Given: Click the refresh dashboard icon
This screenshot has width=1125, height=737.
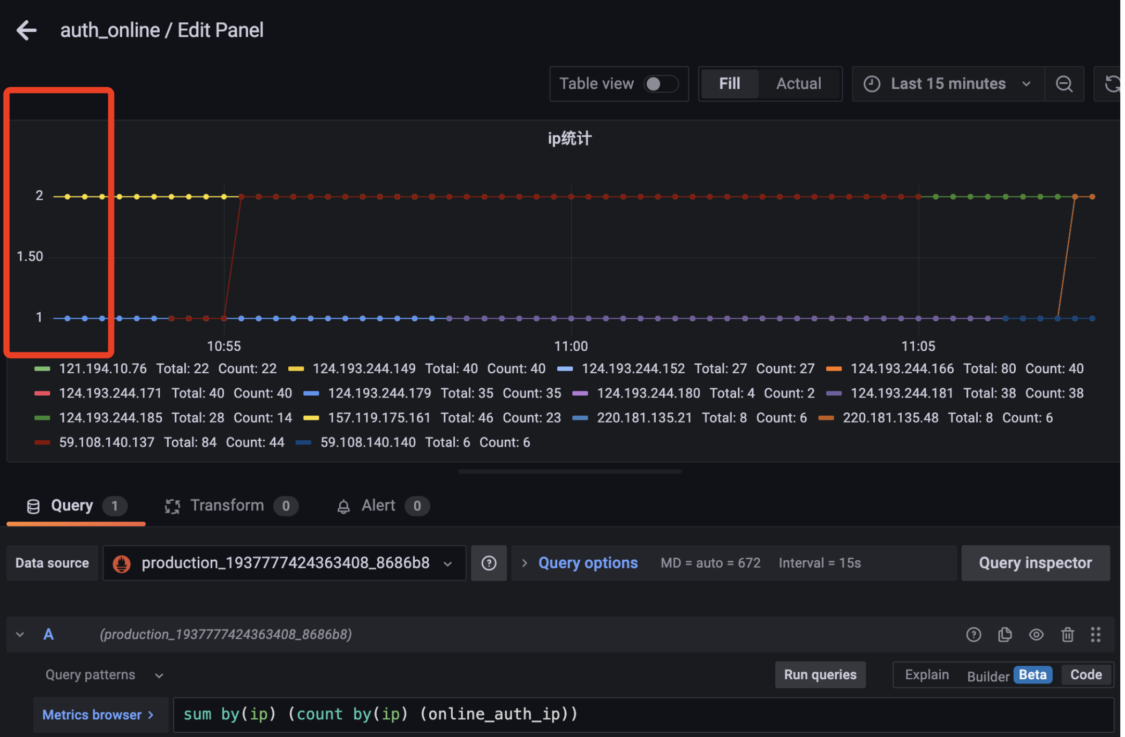Looking at the screenshot, I should click(1111, 84).
